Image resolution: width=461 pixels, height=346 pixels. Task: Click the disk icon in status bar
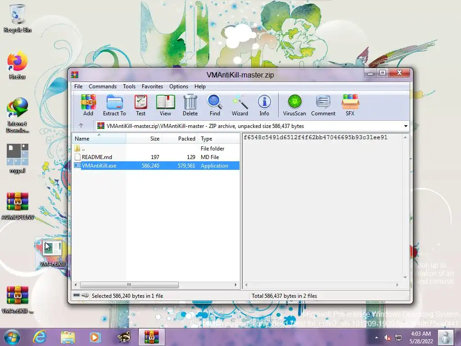click(x=77, y=295)
